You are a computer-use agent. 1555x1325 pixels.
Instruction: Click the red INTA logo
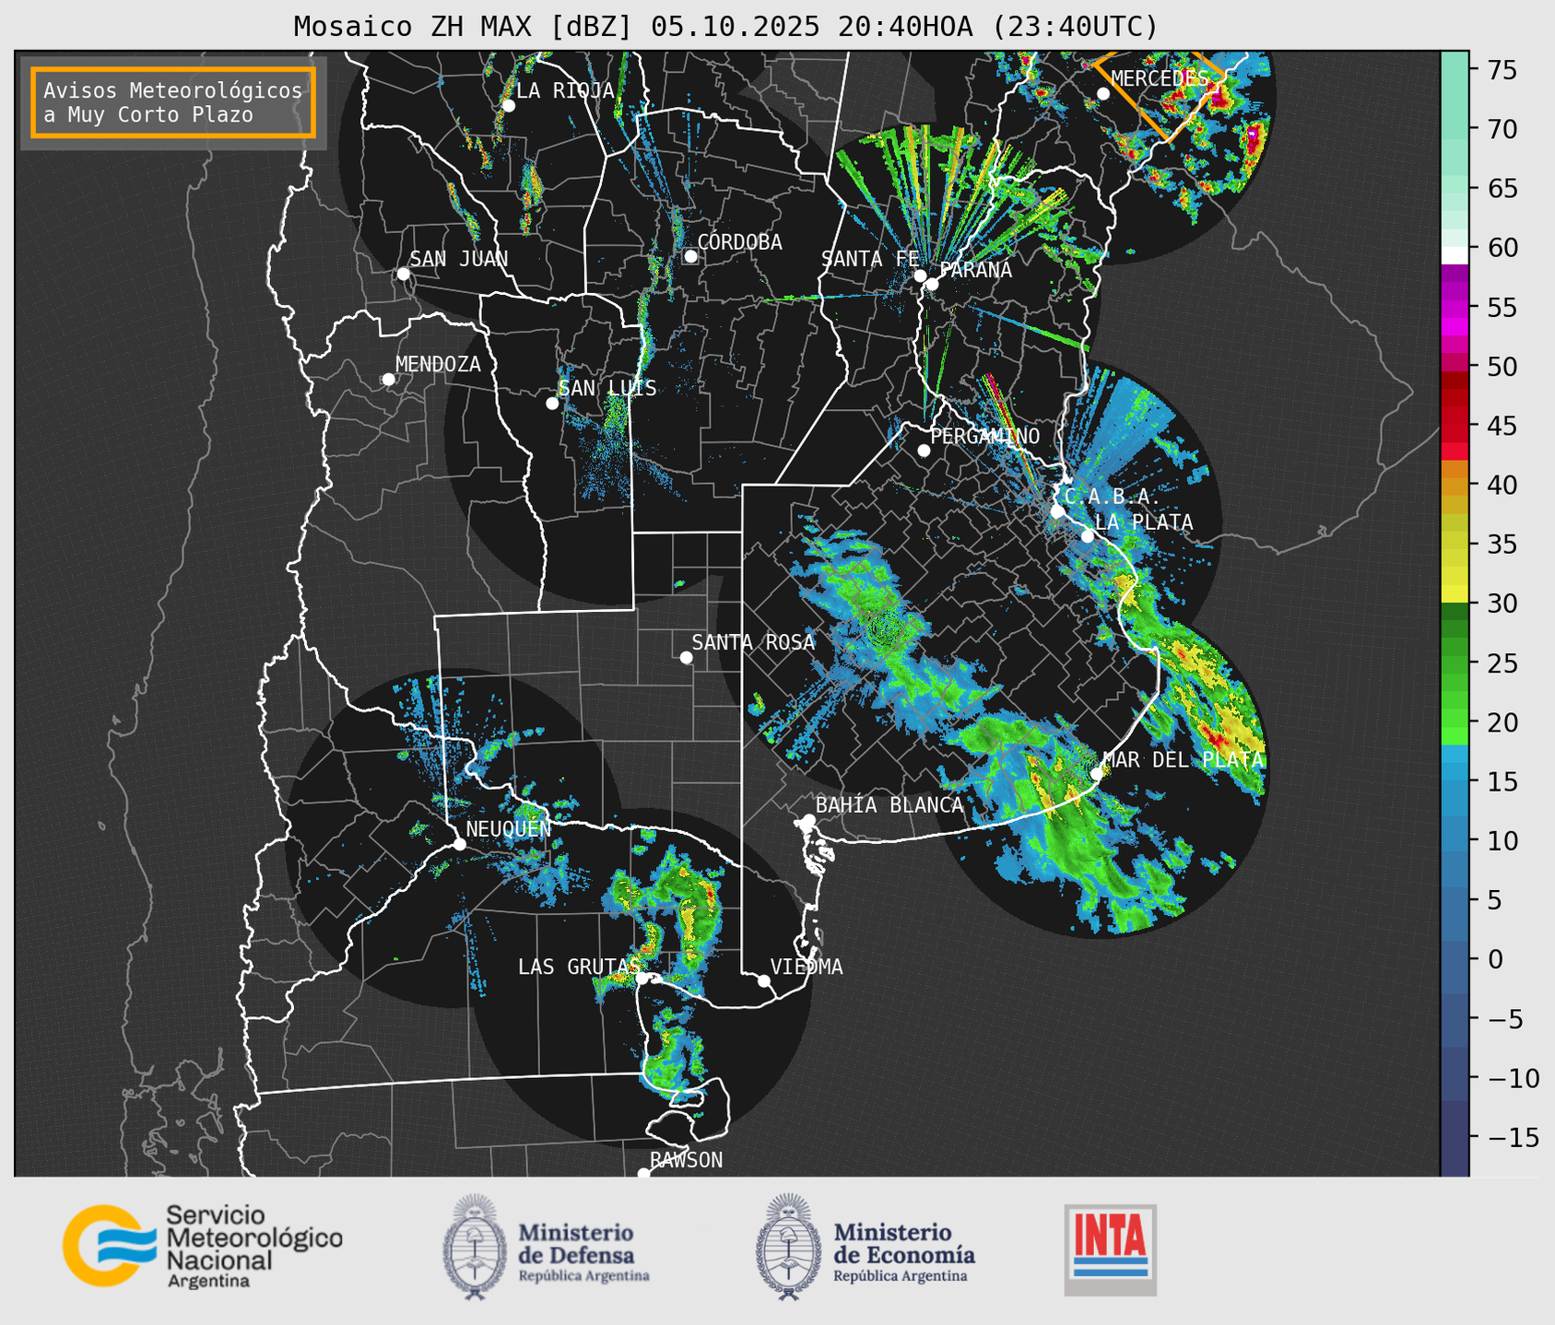pos(1111,1249)
